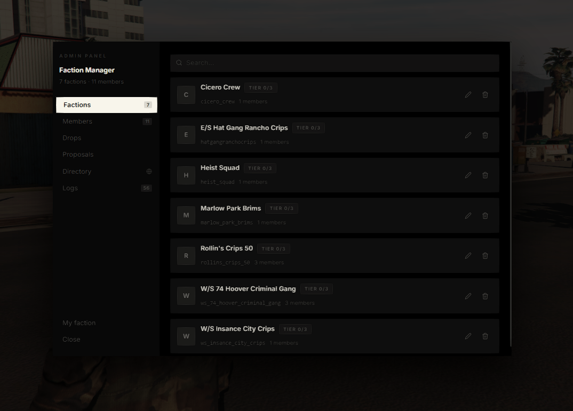Delete W/S 74 Hoover Criminal Gang
This screenshot has width=573, height=411.
coord(486,296)
